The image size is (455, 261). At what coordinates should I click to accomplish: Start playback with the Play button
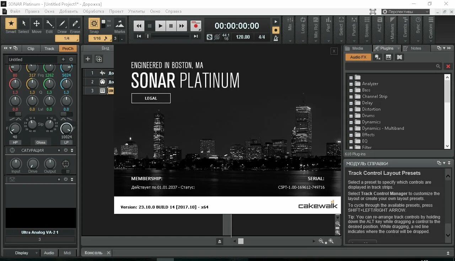pos(160,26)
